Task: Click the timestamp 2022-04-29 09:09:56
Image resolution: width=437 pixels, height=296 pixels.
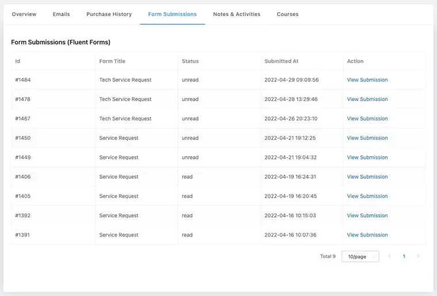Action: click(292, 80)
